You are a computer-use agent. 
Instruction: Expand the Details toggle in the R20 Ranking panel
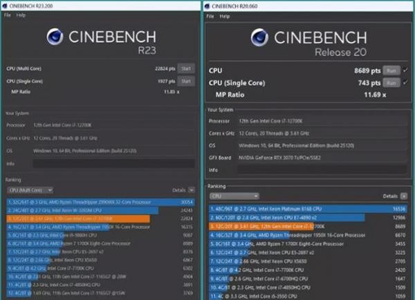[x=404, y=196]
